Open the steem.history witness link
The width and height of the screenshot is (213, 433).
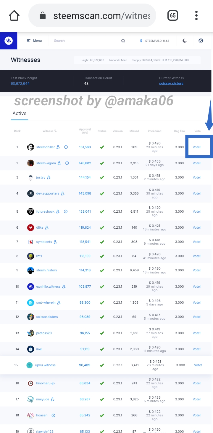click(46, 270)
